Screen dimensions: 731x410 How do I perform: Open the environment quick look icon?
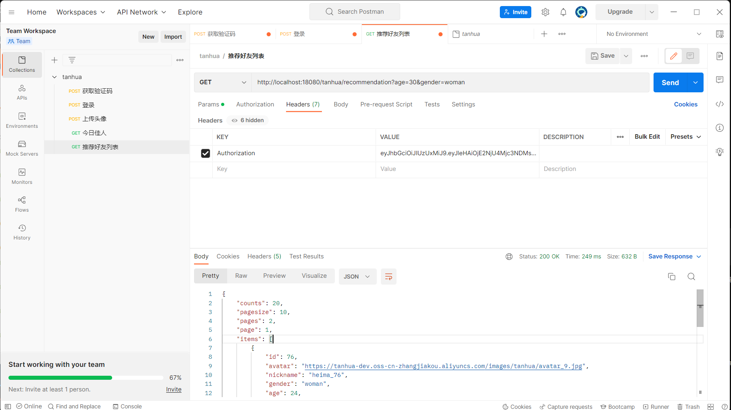click(x=720, y=34)
